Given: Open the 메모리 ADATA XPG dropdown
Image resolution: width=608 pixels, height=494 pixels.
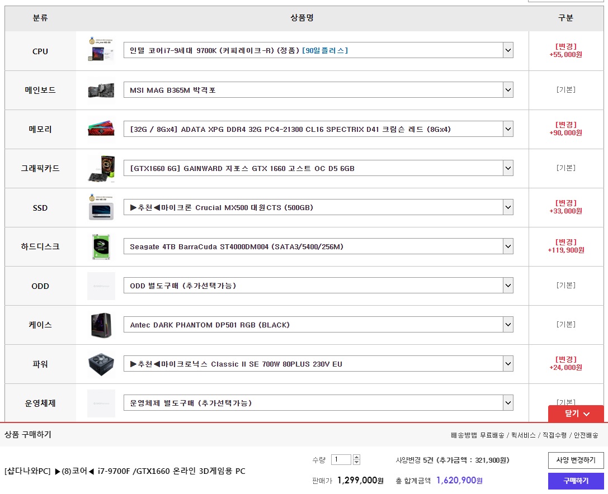Looking at the screenshot, I should point(318,129).
